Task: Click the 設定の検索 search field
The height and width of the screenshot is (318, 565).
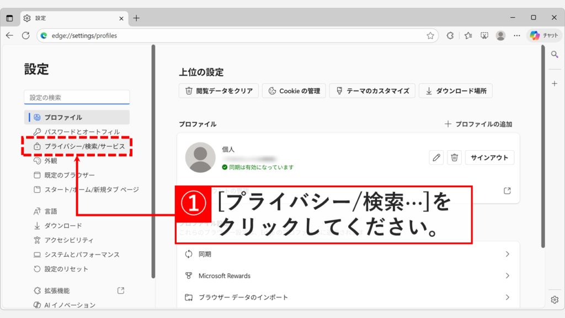Action: [76, 97]
